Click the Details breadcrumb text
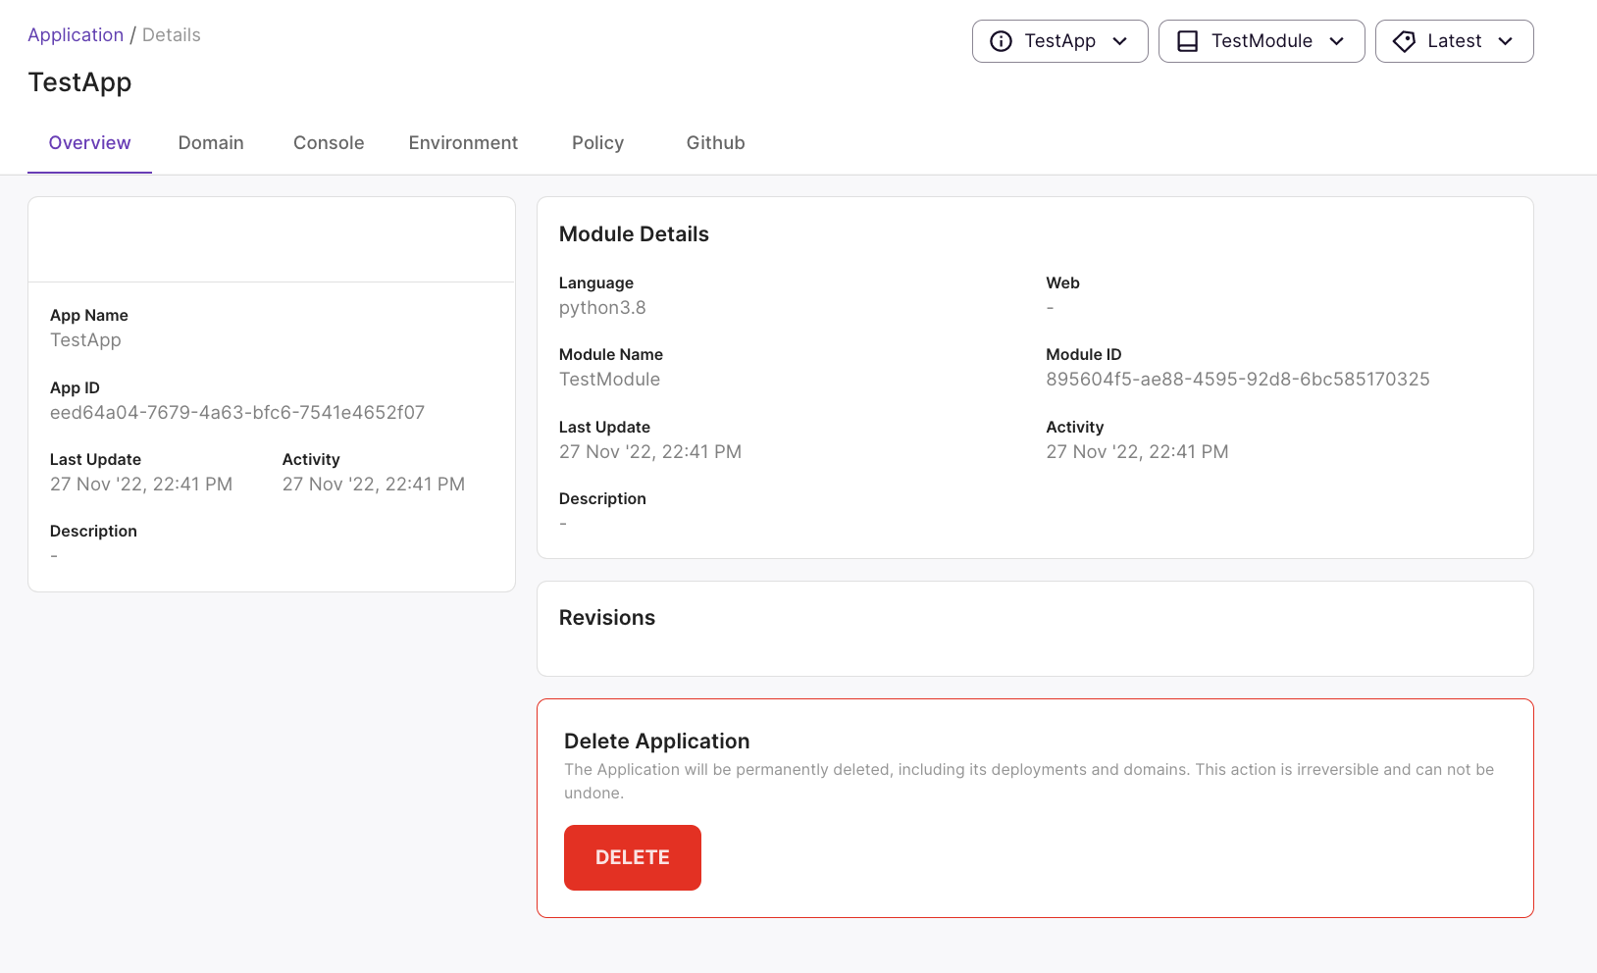This screenshot has width=1597, height=973. click(171, 35)
